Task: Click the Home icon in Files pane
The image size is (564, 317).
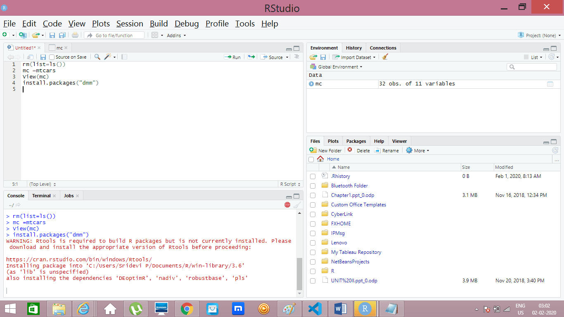Action: click(320, 159)
